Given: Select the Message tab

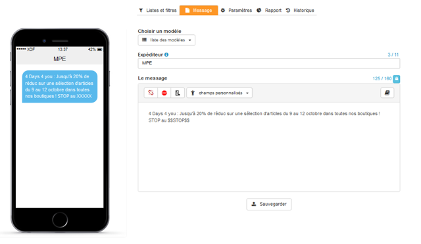Looking at the screenshot, I should pyautogui.click(x=199, y=11).
